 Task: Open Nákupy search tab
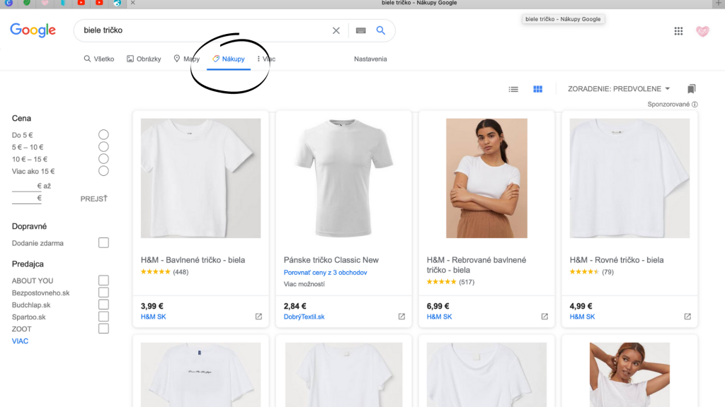tap(229, 59)
